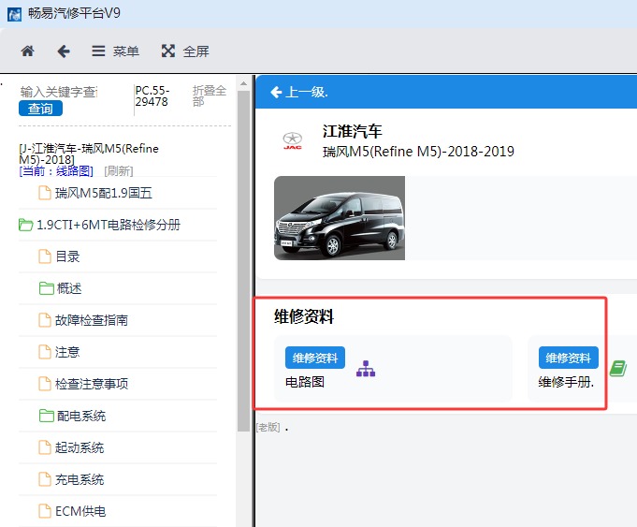637x527 pixels.
Task: Go back using the left arrow icon
Action: pos(64,51)
